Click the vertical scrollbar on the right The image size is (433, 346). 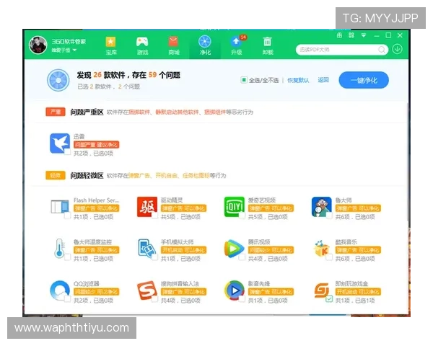tap(408, 163)
